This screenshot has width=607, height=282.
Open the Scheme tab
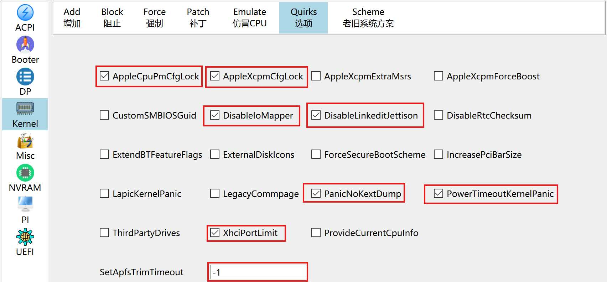[x=368, y=17]
